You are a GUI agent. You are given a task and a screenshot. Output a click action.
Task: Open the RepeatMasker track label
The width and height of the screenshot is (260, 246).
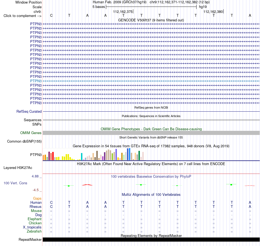(30, 239)
